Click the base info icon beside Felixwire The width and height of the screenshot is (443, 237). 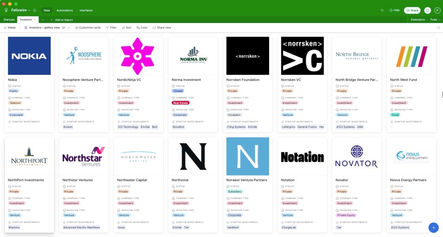[x=35, y=10]
